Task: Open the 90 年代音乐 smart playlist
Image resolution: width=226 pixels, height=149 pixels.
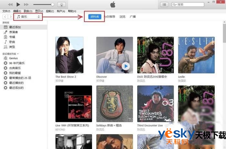Action: pyautogui.click(x=24, y=63)
